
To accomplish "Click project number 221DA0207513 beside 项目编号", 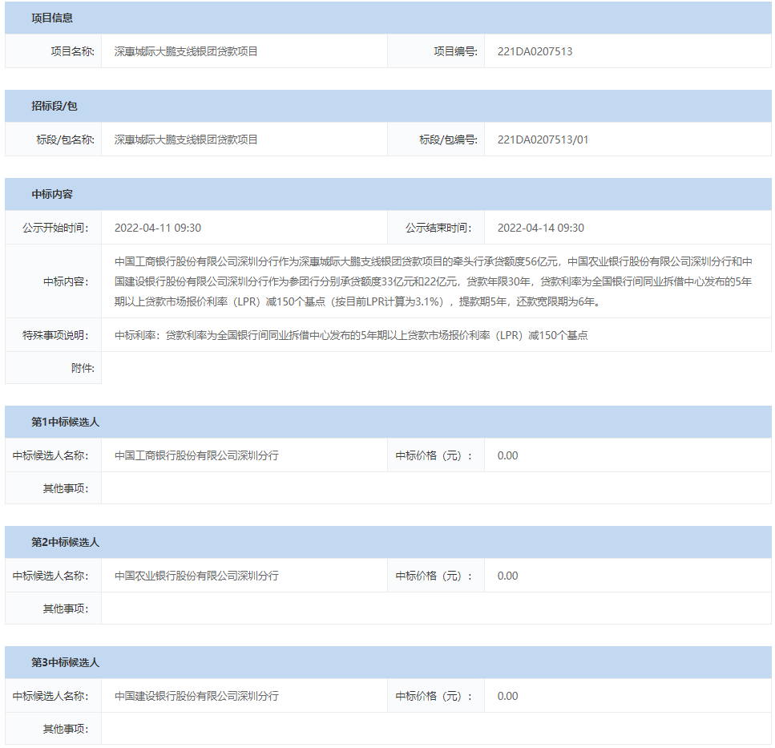I will tap(535, 51).
